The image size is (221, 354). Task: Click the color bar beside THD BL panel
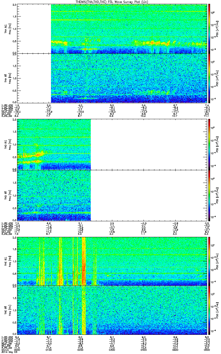[x=209, y=145]
